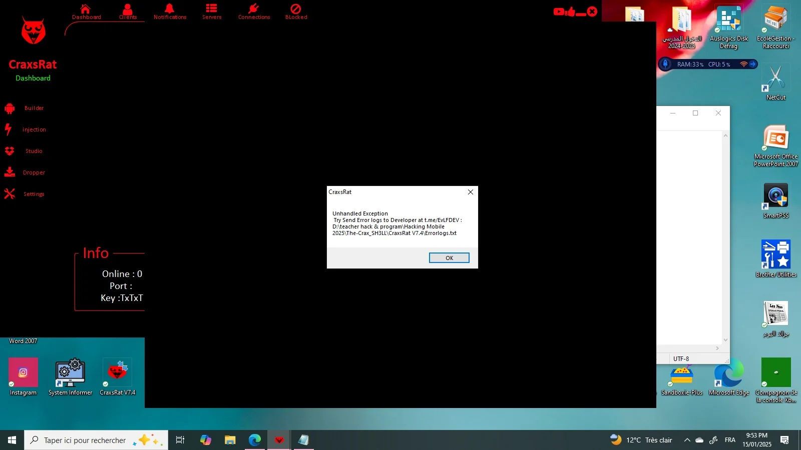The image size is (801, 450).
Task: Open the CraxsRat V7.4 desktop shortcut
Action: pos(117,377)
